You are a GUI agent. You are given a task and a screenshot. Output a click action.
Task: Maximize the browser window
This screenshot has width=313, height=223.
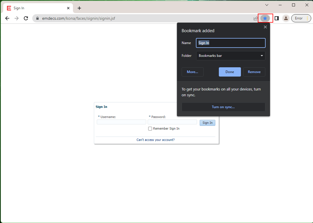294,5
